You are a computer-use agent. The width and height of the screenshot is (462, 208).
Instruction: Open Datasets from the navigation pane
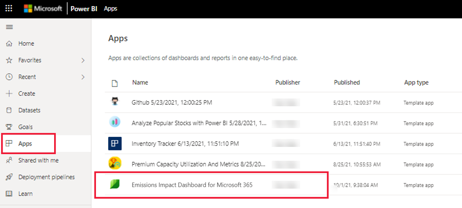tap(29, 110)
